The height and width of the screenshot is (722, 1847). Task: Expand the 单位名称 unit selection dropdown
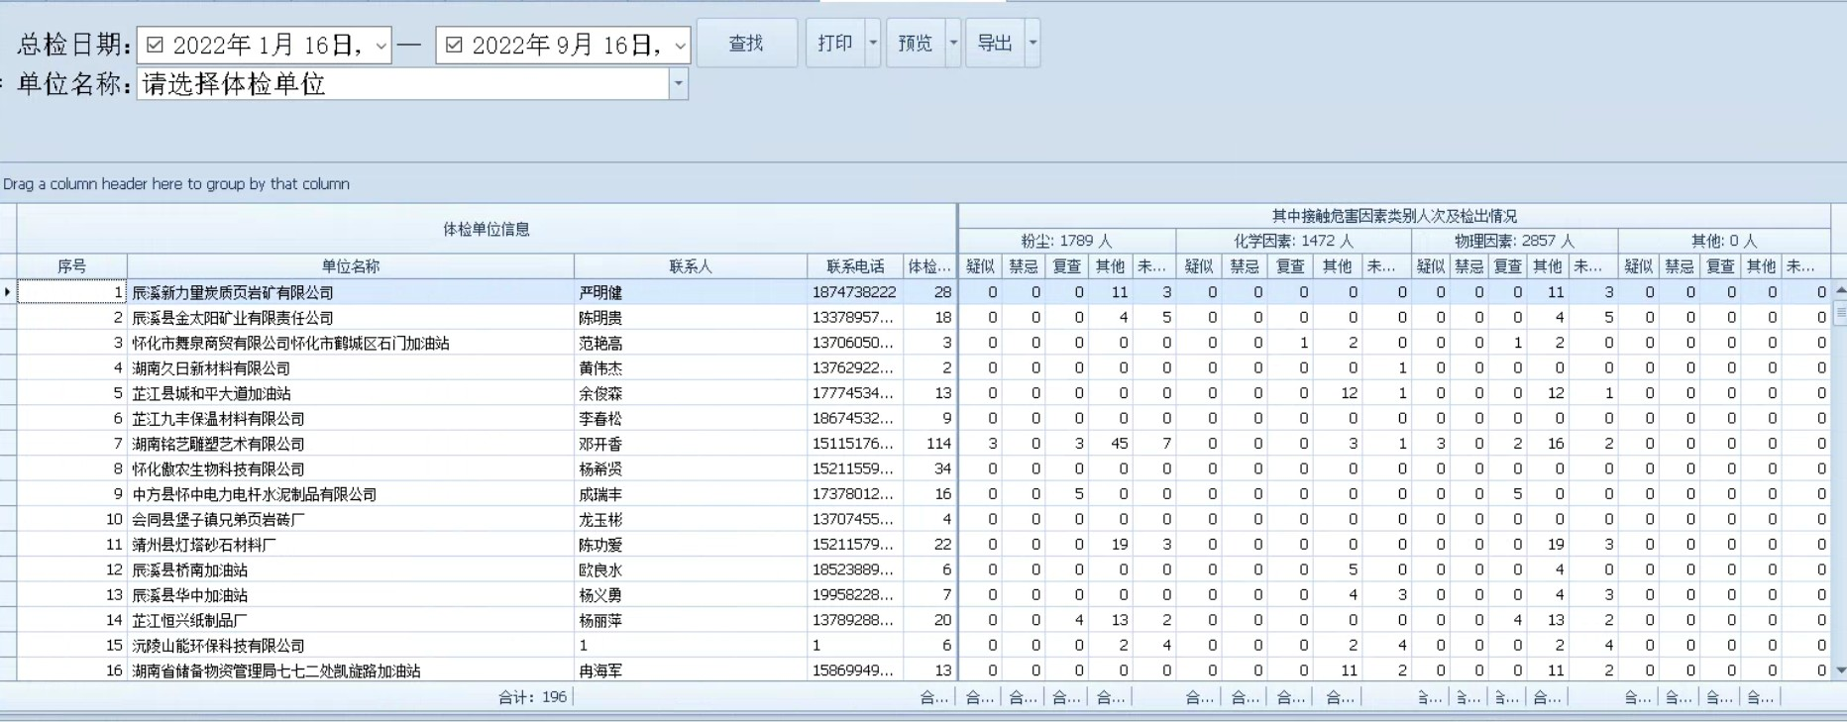point(679,84)
